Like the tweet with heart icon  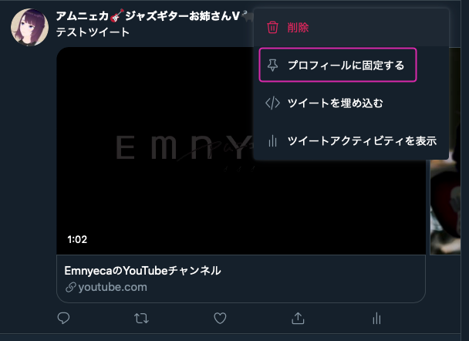(220, 319)
